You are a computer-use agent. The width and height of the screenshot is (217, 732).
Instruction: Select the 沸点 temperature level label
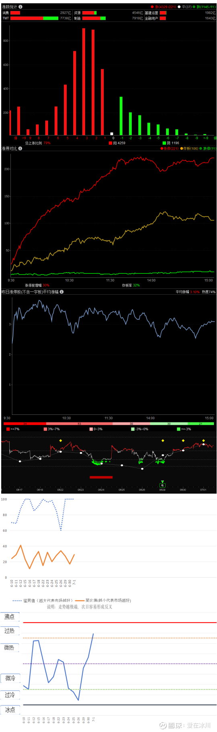pyautogui.click(x=10, y=617)
